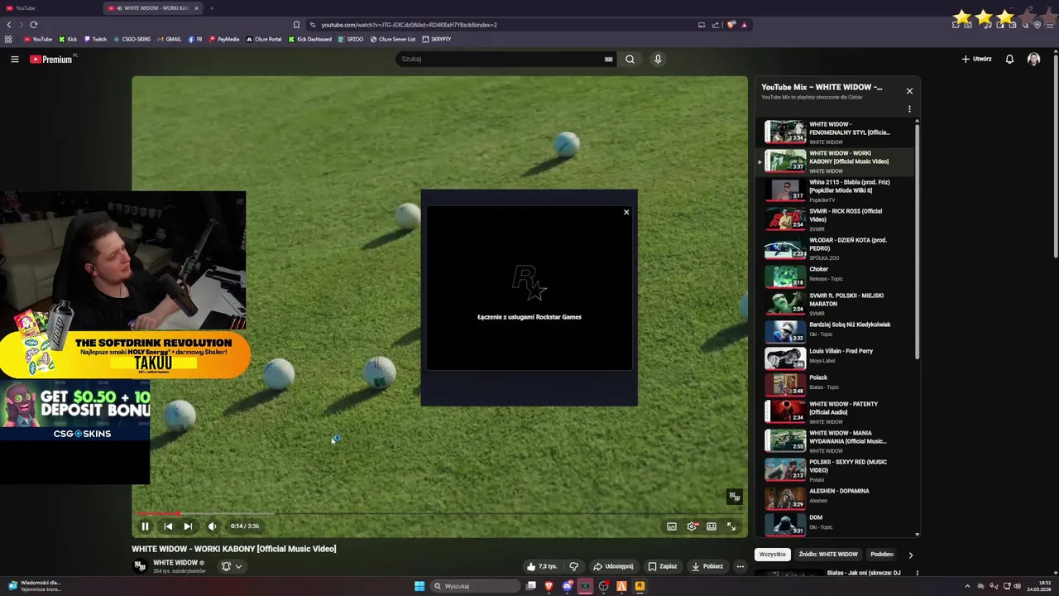Open Rockstar Games launcher taskbar icon
Screen dimensions: 1059x596
[640, 586]
